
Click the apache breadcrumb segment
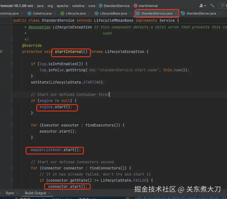click(x=62, y=6)
